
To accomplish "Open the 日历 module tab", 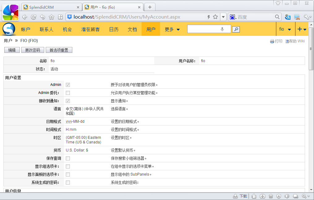I will click(114, 29).
